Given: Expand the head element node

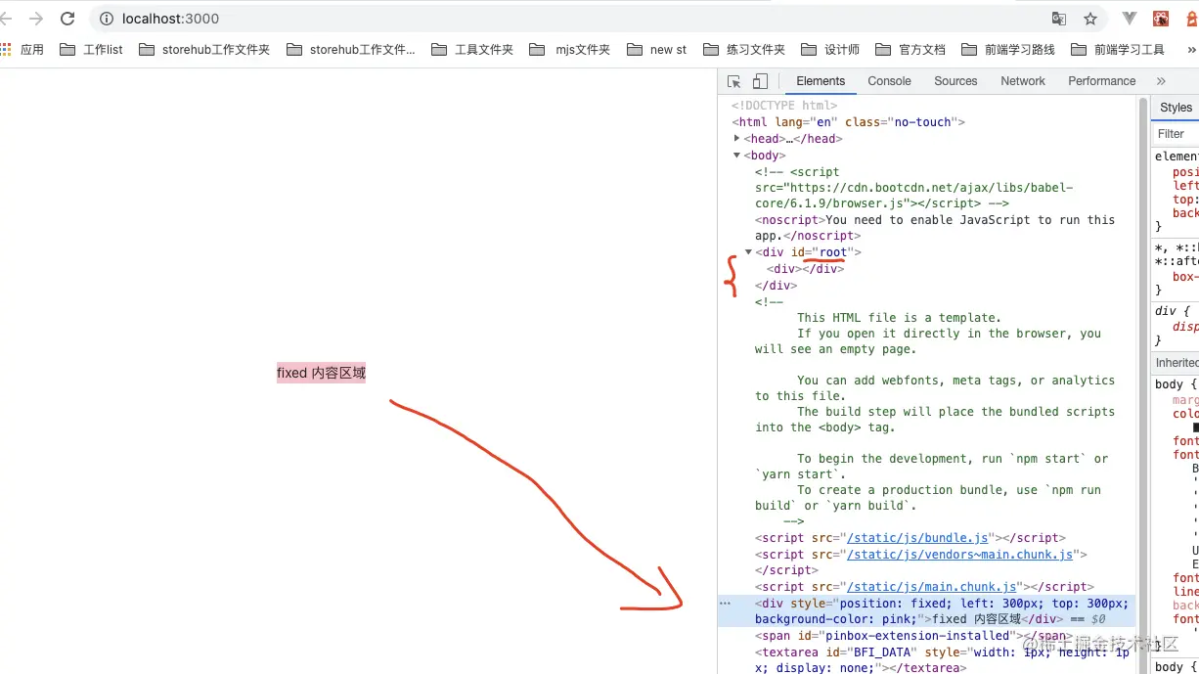Looking at the screenshot, I should (736, 139).
